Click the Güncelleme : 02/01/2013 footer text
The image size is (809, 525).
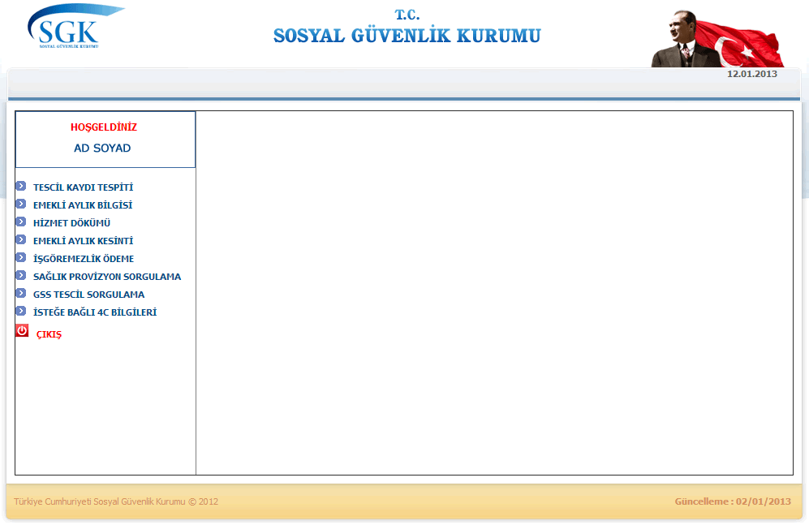coord(733,501)
